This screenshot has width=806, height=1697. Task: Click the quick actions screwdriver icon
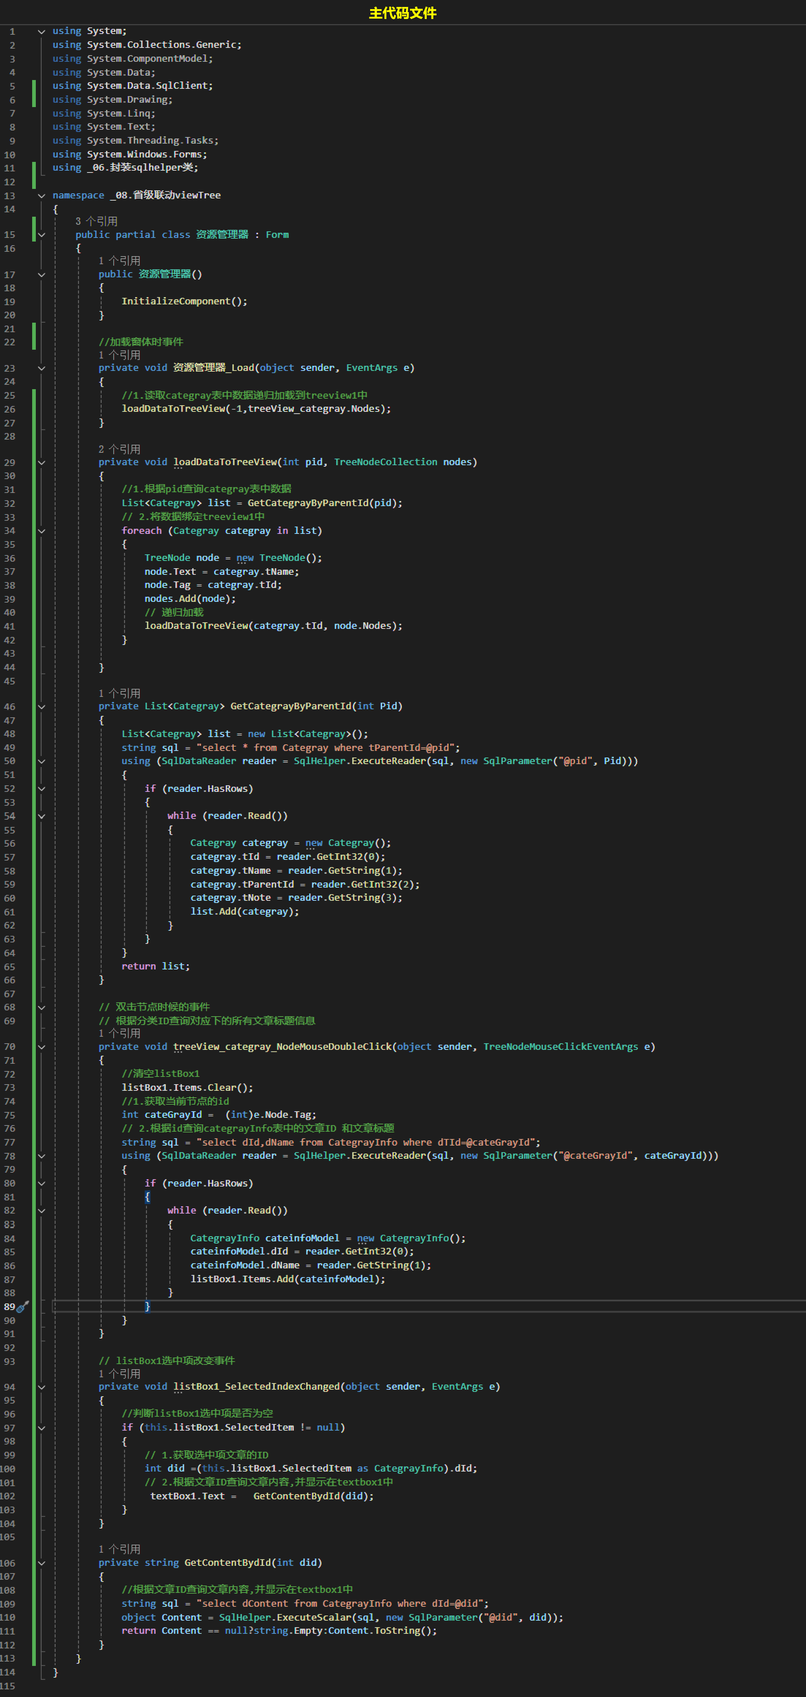tap(22, 1306)
